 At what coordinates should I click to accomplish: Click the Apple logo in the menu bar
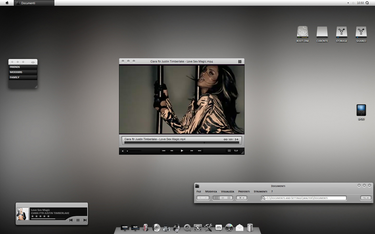click(x=7, y=3)
